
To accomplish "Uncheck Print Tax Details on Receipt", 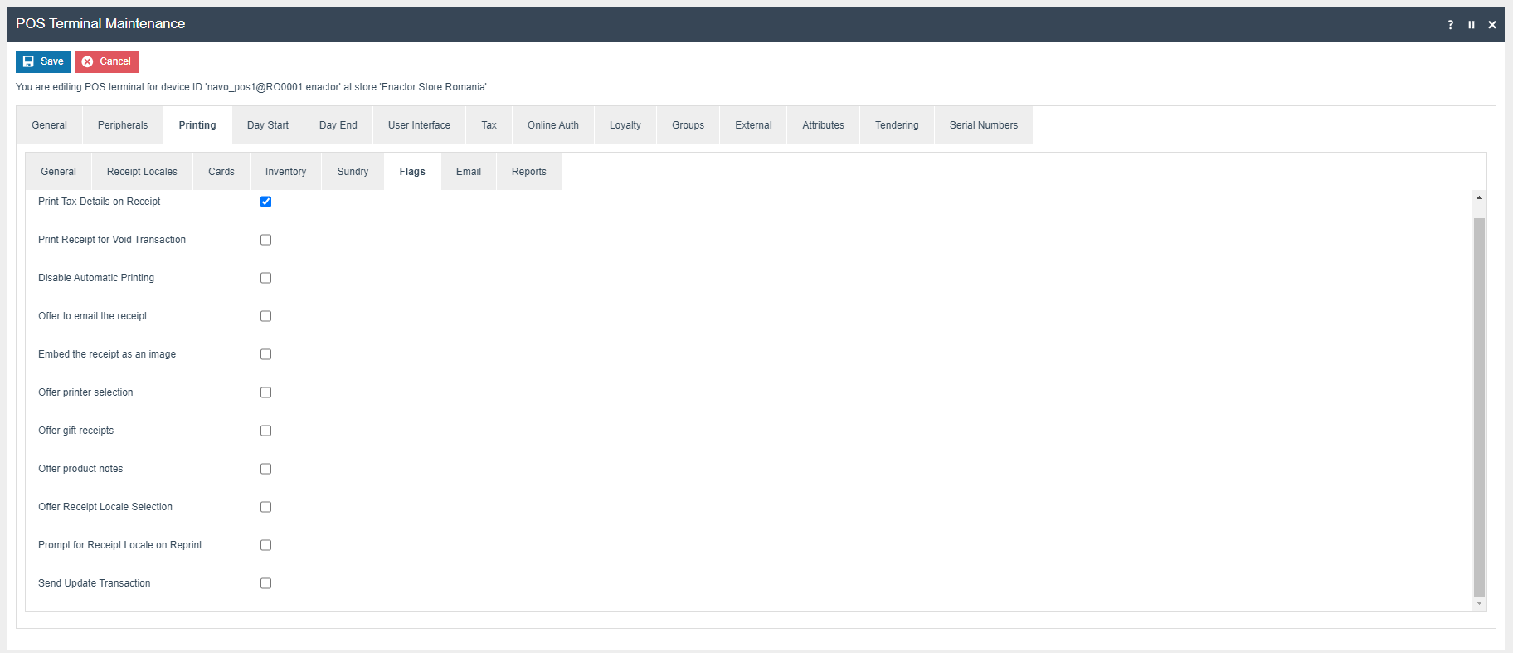I will (x=265, y=202).
